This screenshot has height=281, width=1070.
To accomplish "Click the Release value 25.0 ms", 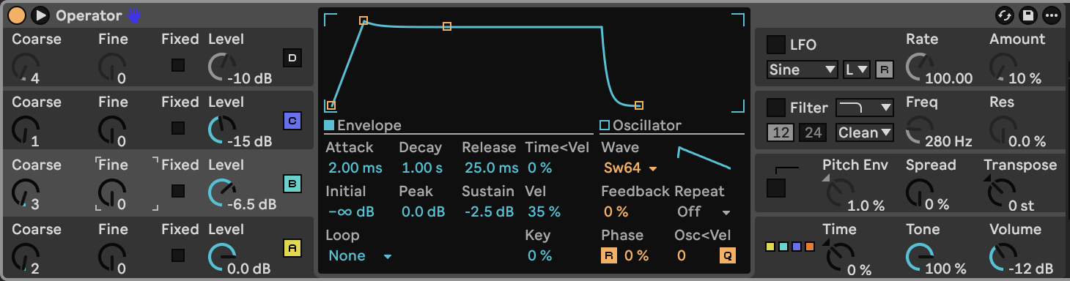I will point(491,168).
